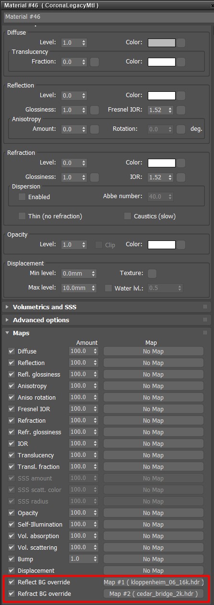Viewport: 214px width, 605px height.
Task: Click the map slot next to Refraction IOR
Action: [181, 177]
